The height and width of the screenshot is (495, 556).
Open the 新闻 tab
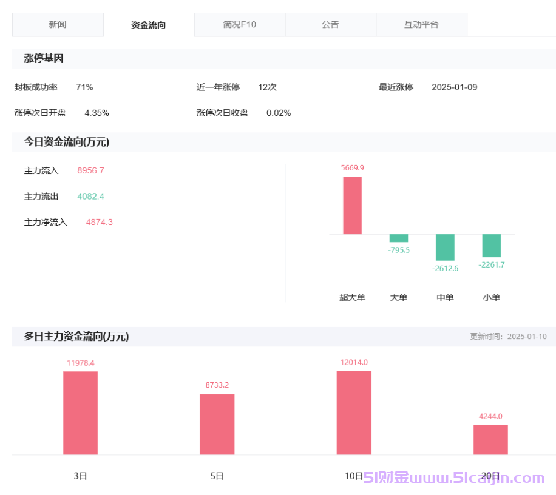(58, 24)
